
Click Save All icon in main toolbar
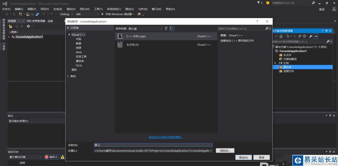(37, 14)
